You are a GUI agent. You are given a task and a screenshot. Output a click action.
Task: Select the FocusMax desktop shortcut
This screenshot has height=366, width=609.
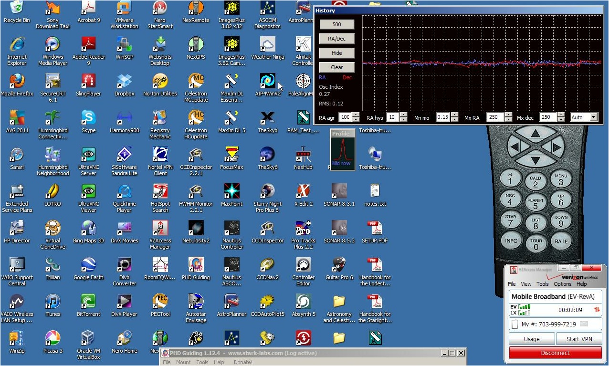pyautogui.click(x=231, y=158)
